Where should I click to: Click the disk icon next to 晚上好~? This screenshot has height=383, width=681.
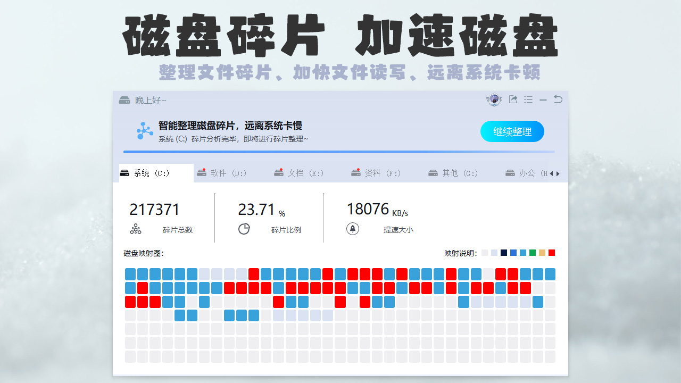click(124, 99)
